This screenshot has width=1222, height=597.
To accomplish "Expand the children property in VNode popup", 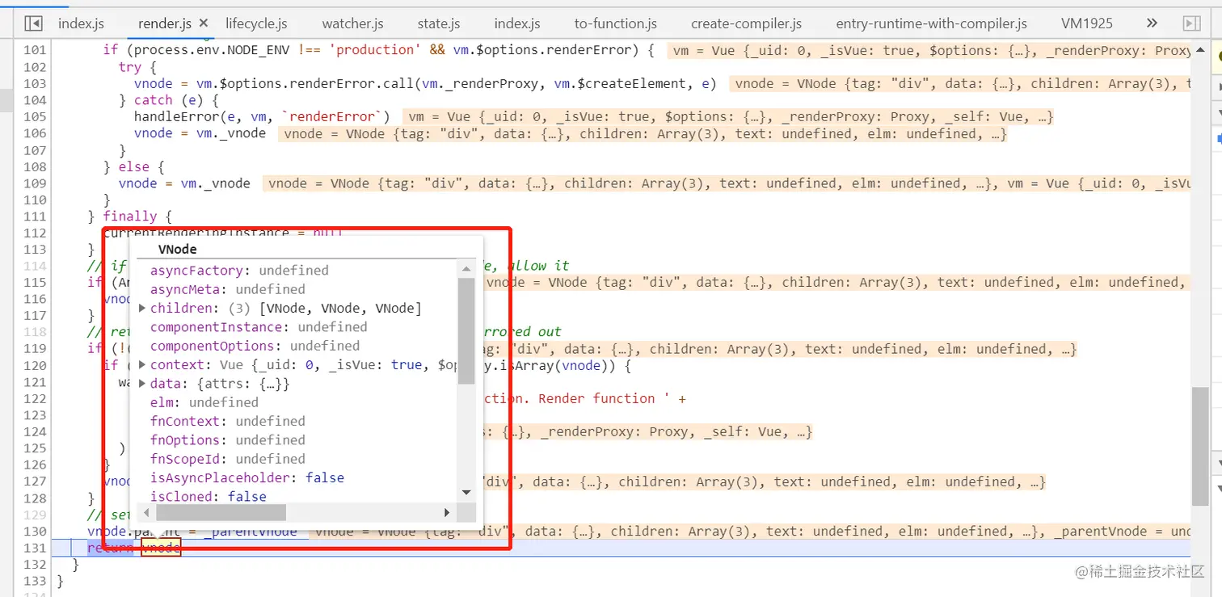I will (x=142, y=308).
